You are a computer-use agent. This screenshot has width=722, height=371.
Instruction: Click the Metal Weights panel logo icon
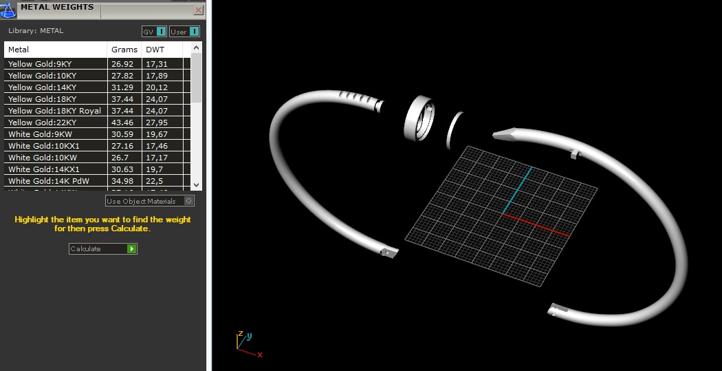pyautogui.click(x=8, y=10)
